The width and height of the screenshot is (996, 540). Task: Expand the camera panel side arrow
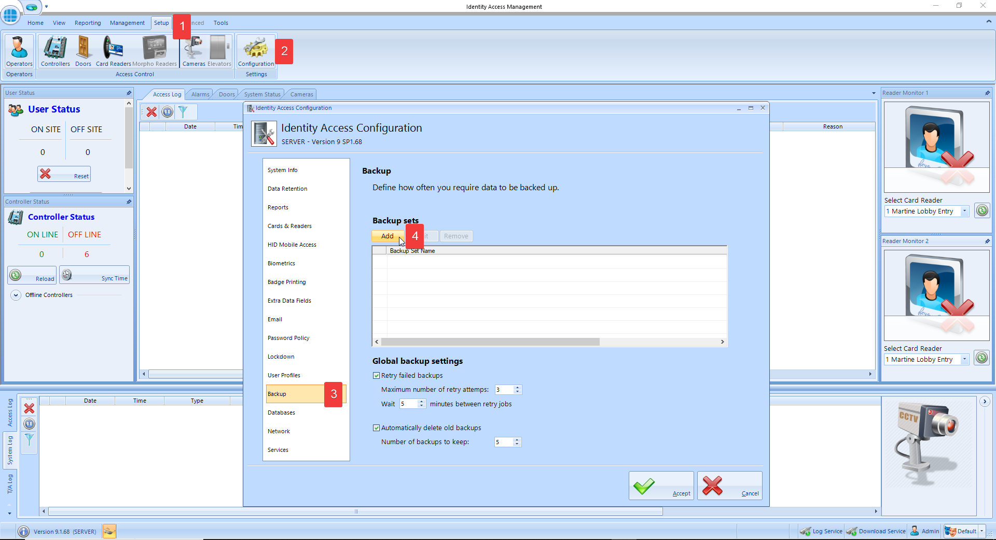click(x=985, y=402)
